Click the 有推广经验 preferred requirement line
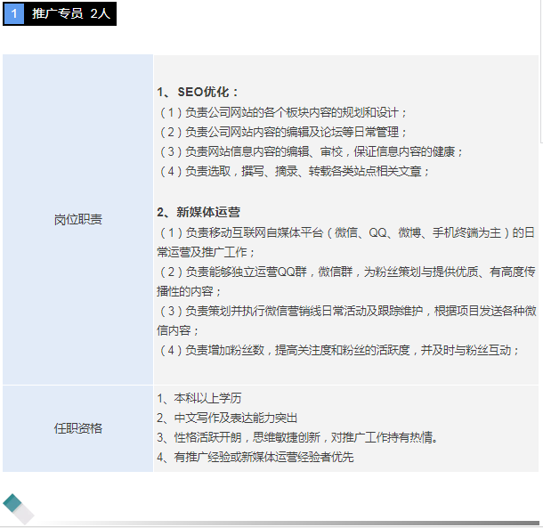The image size is (543, 528). click(255, 457)
